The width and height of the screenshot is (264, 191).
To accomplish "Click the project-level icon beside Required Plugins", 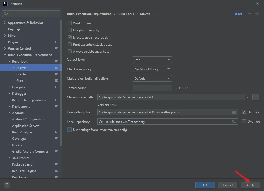I will (x=56, y=171).
